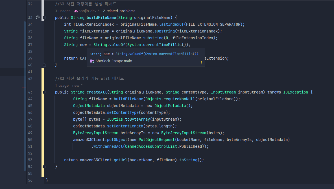Click getUrl call on line 53
Screen dimensions: 334x189
120,160
